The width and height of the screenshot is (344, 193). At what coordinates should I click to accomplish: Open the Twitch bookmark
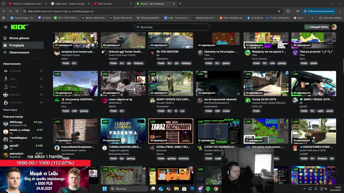[x=44, y=18]
